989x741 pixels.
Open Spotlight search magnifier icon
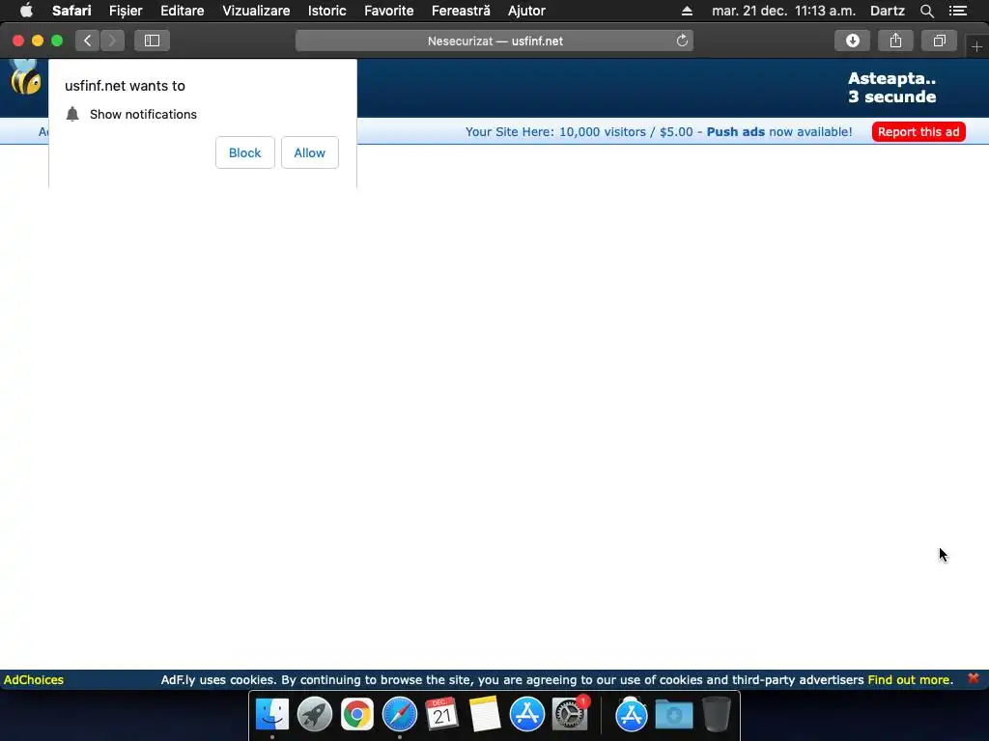(x=926, y=11)
